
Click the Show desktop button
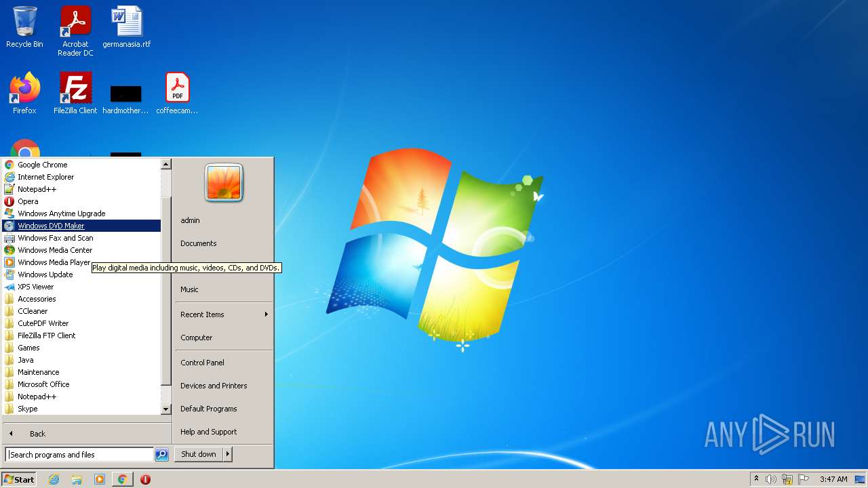tap(861, 479)
